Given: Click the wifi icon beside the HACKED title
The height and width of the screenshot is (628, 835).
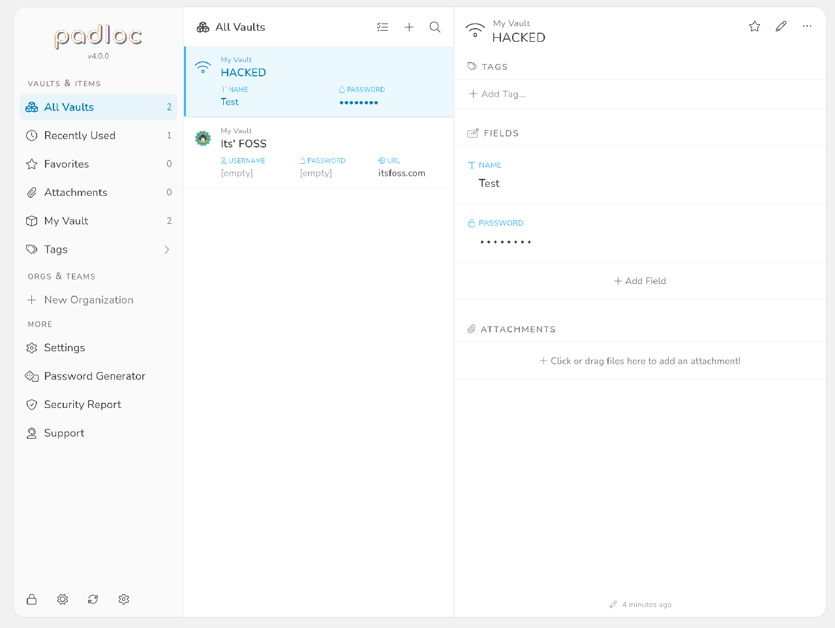Looking at the screenshot, I should tap(475, 30).
